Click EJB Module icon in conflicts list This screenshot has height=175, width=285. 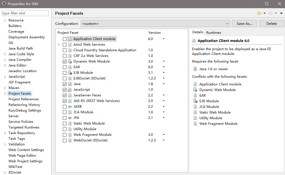(x=195, y=101)
